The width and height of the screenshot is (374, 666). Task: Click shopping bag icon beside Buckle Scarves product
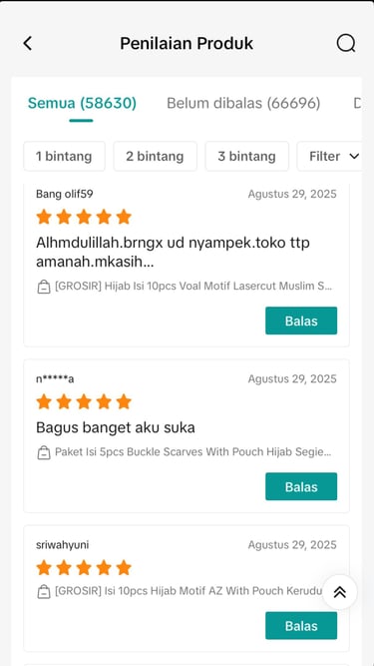click(x=43, y=452)
